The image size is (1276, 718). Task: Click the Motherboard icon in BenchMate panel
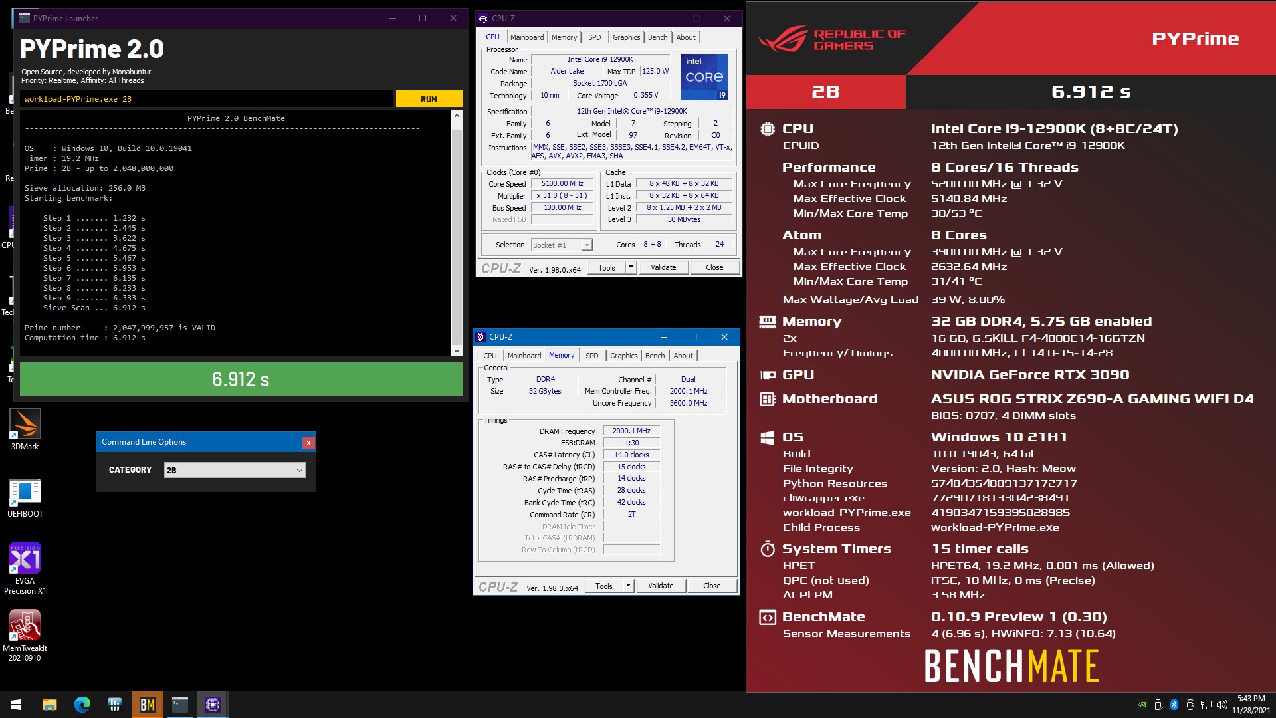(767, 399)
